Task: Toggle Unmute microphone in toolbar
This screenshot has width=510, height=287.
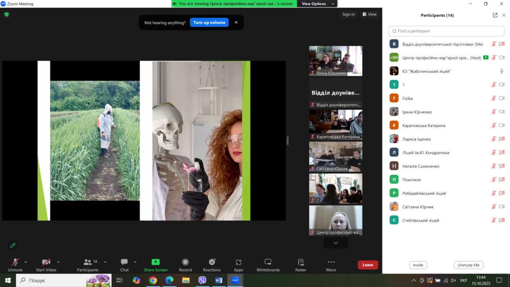Action: (x=15, y=264)
